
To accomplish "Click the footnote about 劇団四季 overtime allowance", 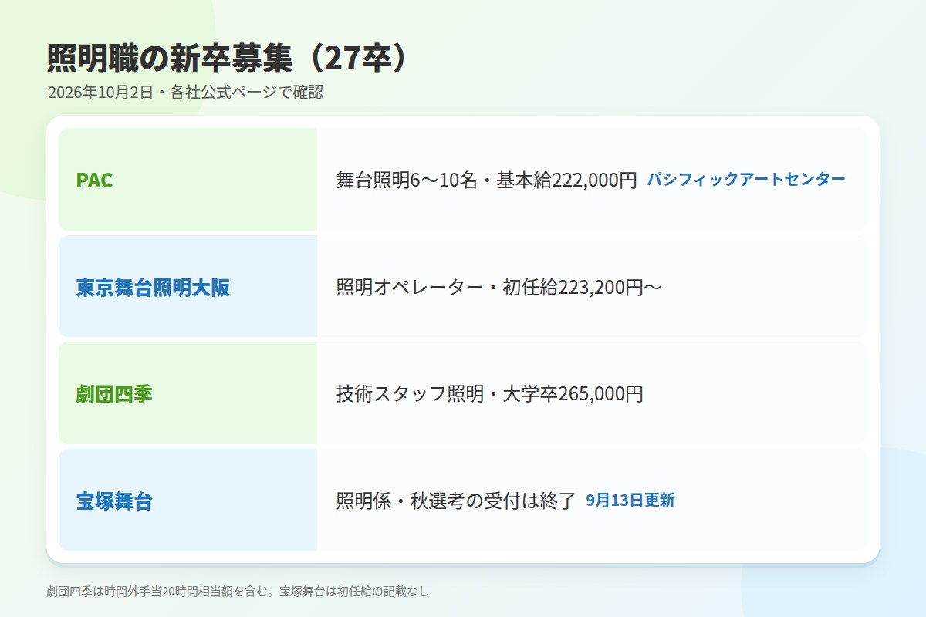I will pos(238,592).
